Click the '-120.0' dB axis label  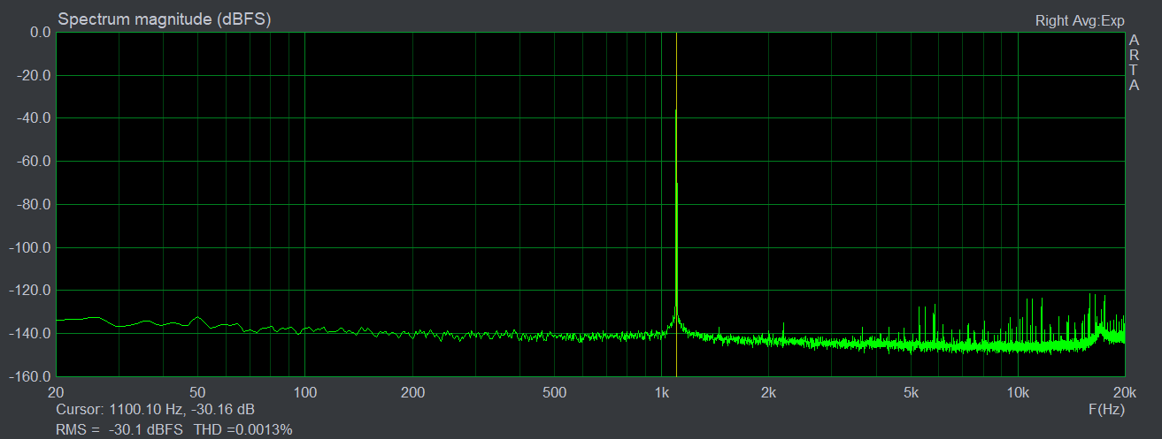[32, 290]
